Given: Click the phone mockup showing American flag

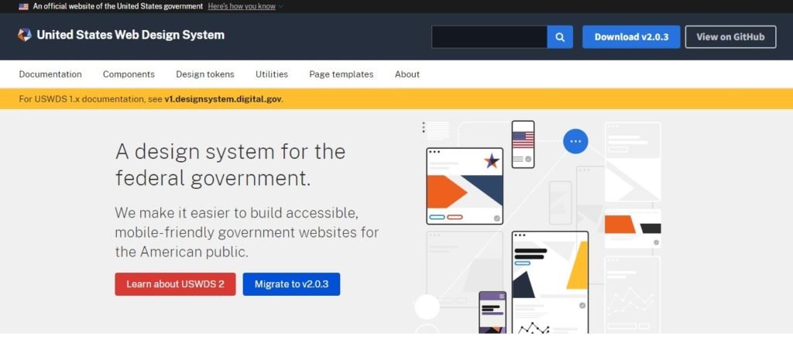Looking at the screenshot, I should coord(523,144).
